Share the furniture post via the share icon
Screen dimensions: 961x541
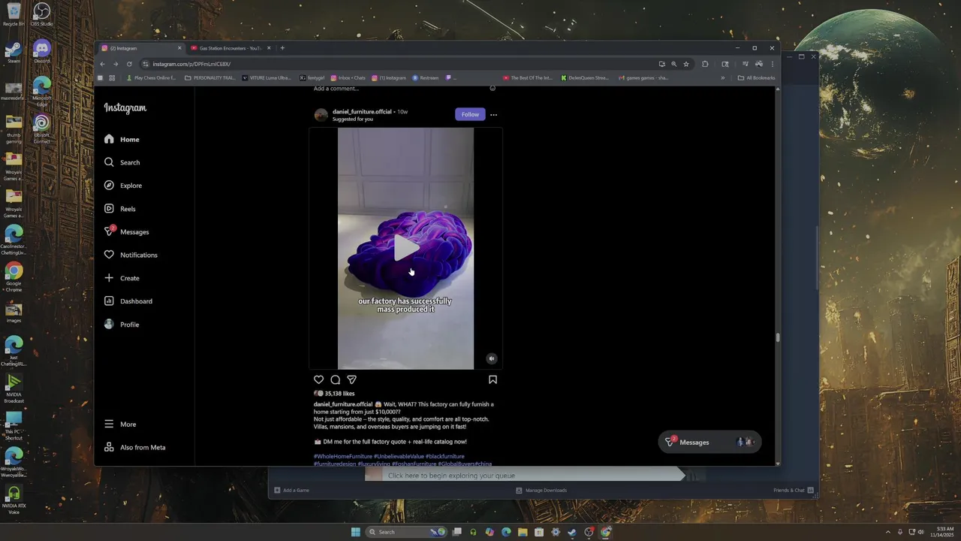click(x=351, y=379)
